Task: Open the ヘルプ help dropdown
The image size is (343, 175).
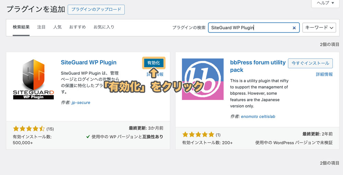Action: coord(326,3)
